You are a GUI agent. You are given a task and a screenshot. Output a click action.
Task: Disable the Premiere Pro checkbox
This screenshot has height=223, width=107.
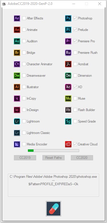coord(75,41)
